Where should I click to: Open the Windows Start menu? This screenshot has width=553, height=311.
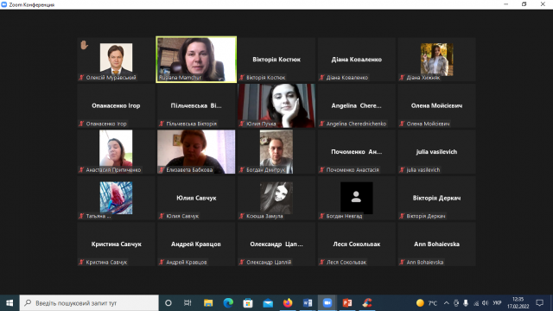[x=10, y=303]
